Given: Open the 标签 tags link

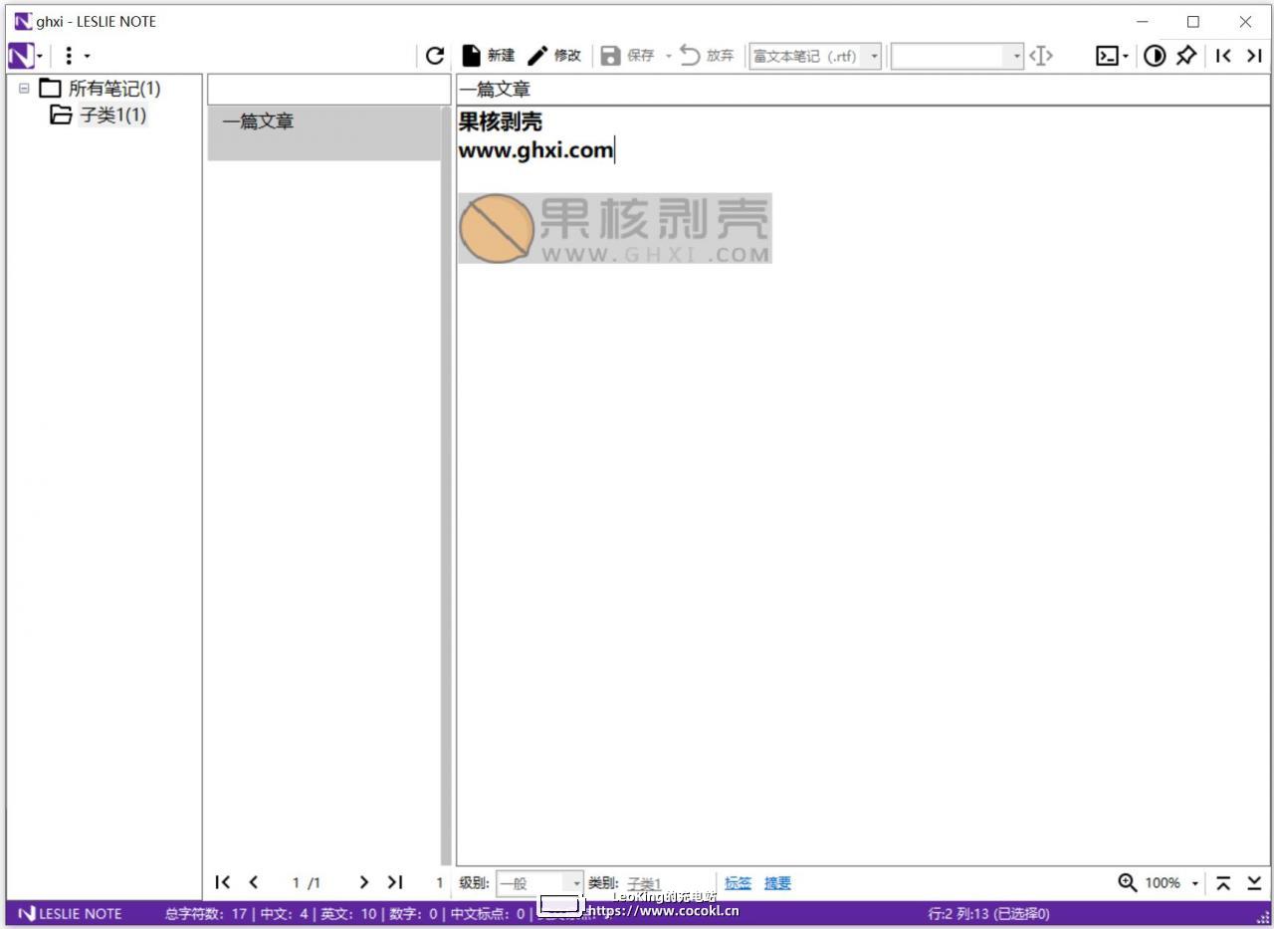Looking at the screenshot, I should pos(738,883).
